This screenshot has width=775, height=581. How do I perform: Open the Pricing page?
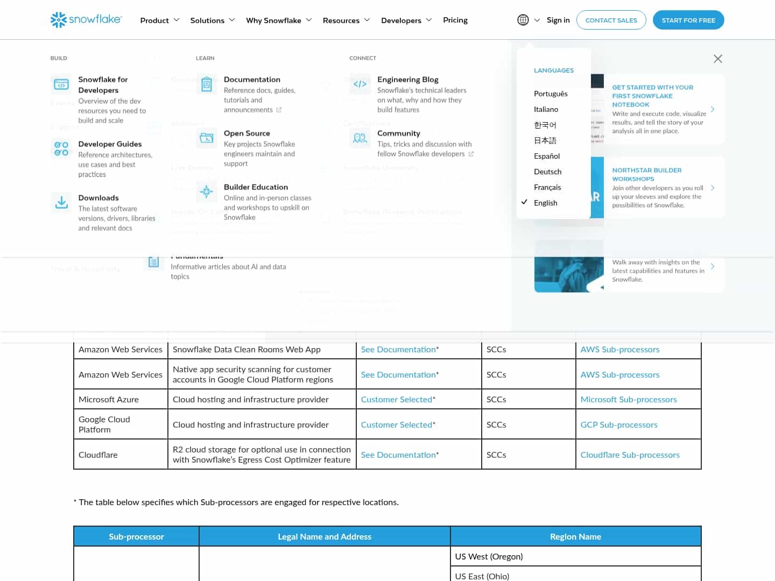pos(455,20)
